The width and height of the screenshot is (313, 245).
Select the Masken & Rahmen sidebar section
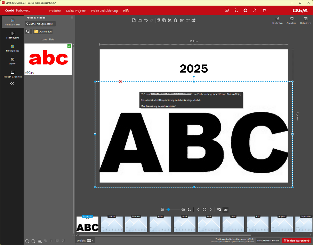[x=13, y=74]
